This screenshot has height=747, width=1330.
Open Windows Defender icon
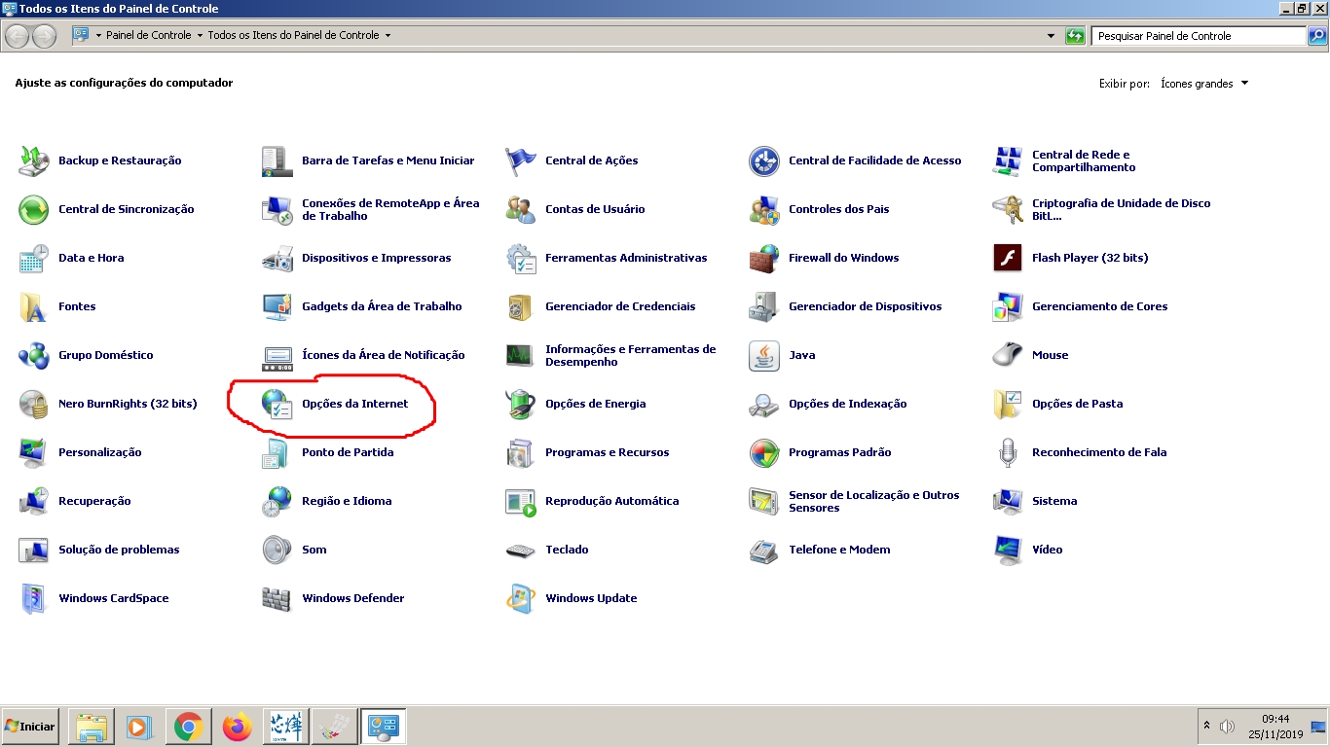[277, 598]
